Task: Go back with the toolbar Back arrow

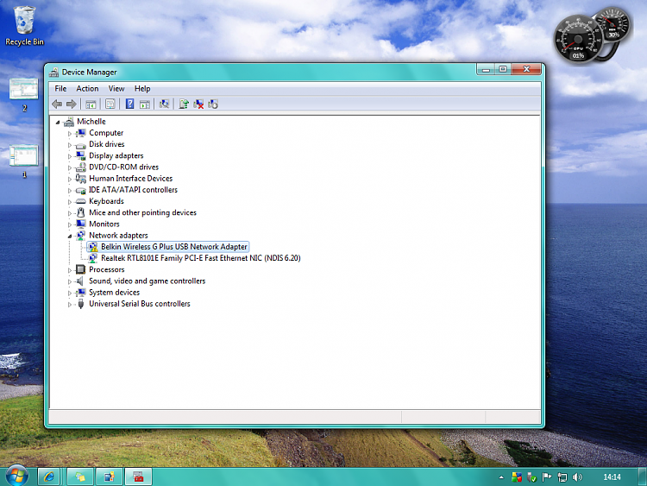Action: coord(57,104)
